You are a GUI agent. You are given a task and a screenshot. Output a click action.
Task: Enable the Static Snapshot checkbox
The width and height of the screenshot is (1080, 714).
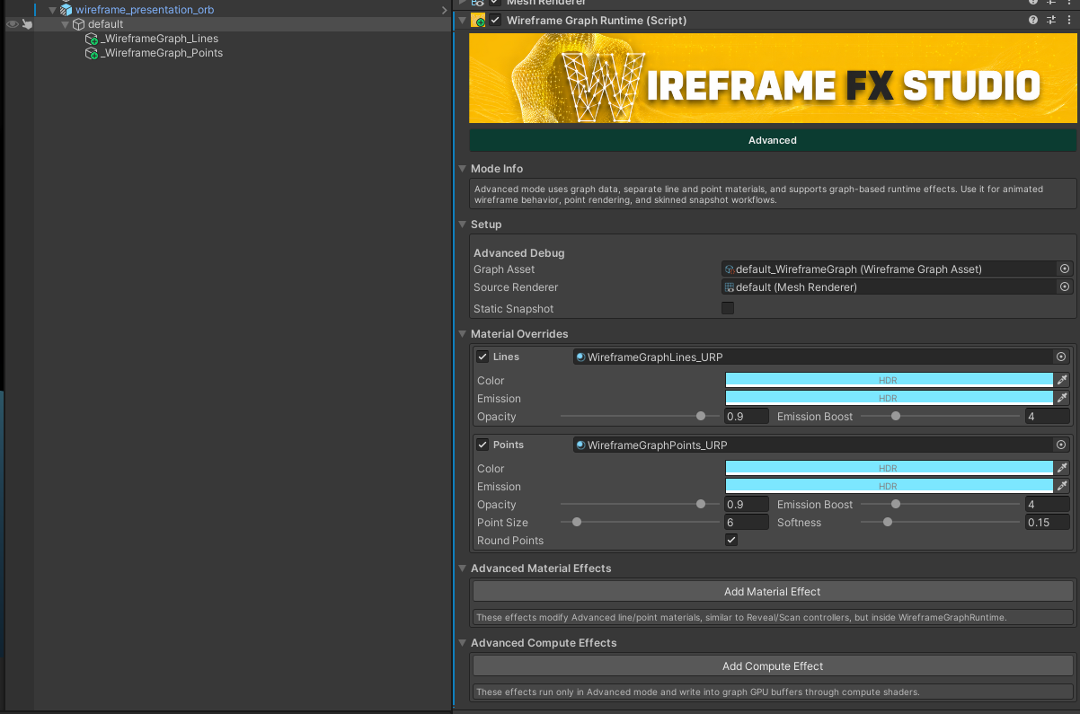[728, 308]
